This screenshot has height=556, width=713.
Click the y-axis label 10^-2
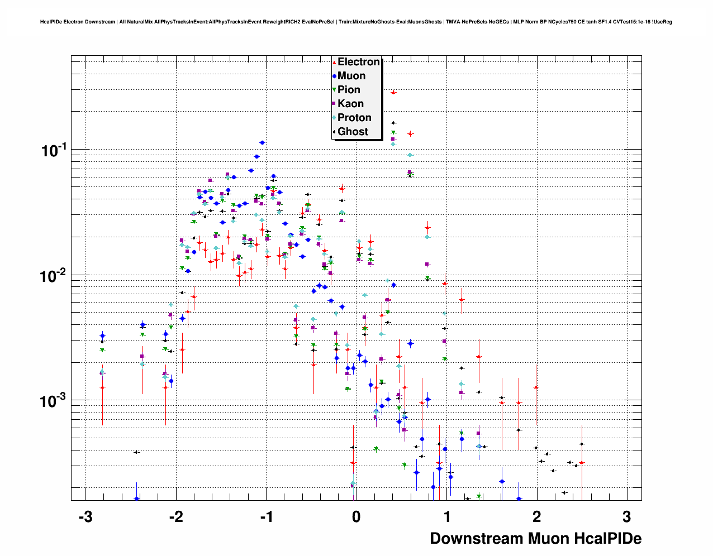(x=54, y=275)
